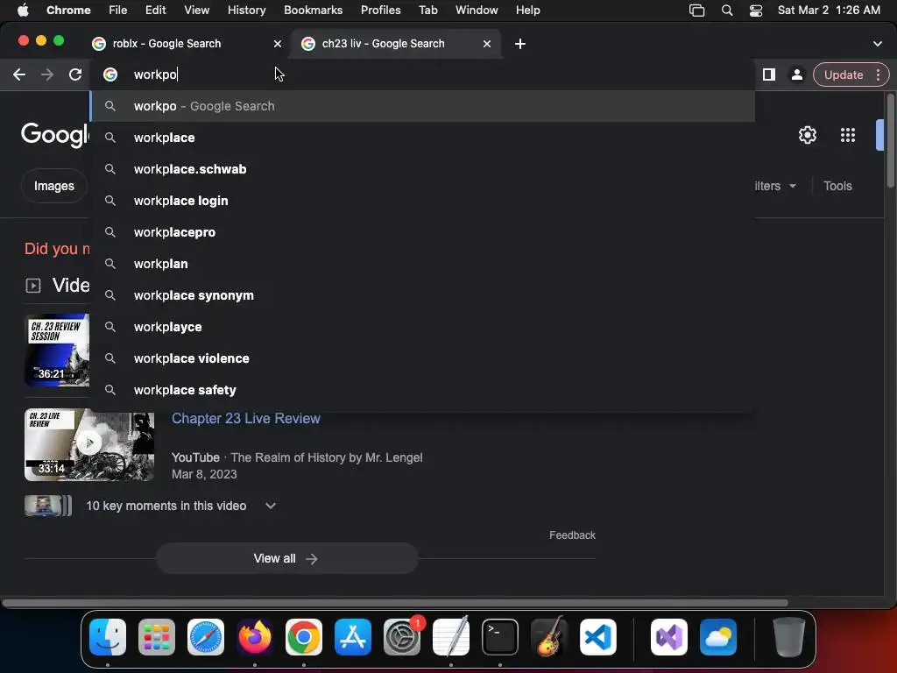The width and height of the screenshot is (897, 673).
Task: Play the 33:14 Ch. 23 Live Review thumbnail
Action: coord(89,444)
